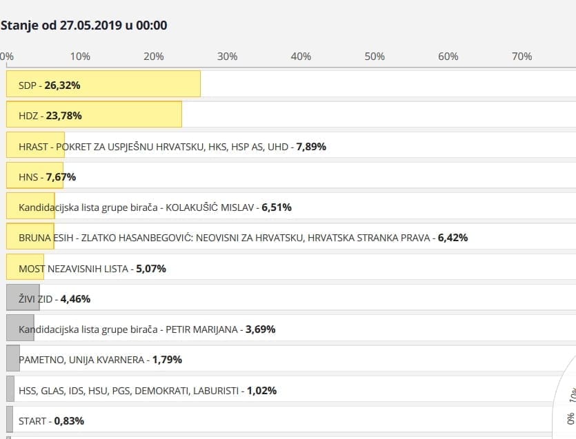
Task: Click the 40% axis tick label
Action: coord(301,57)
